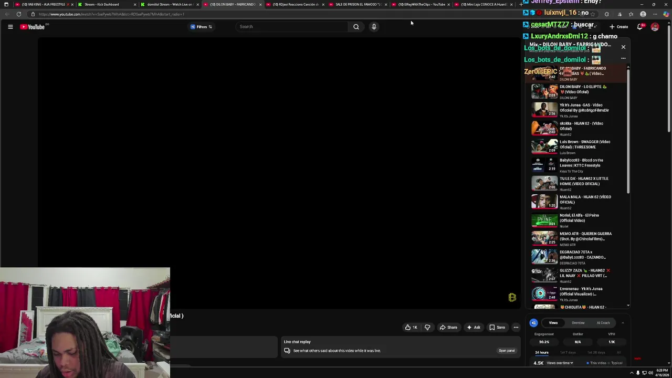Switch to Mini Laja CONOCE A Huan tab
Viewport: 672px width, 378px height.
484,4
